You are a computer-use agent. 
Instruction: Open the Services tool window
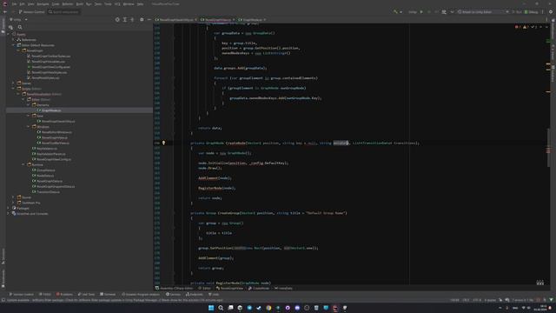[174, 294]
